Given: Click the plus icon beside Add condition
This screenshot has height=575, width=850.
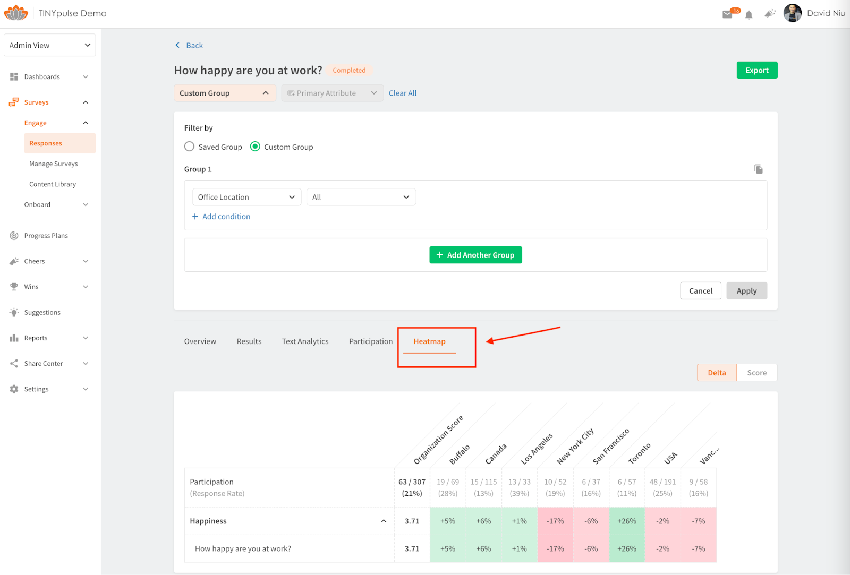Looking at the screenshot, I should pyautogui.click(x=195, y=217).
